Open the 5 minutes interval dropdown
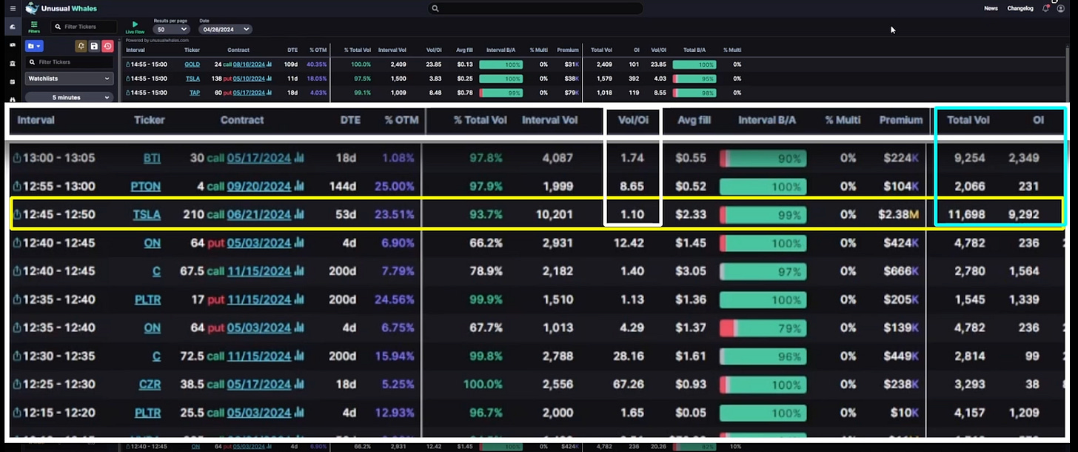 69,97
